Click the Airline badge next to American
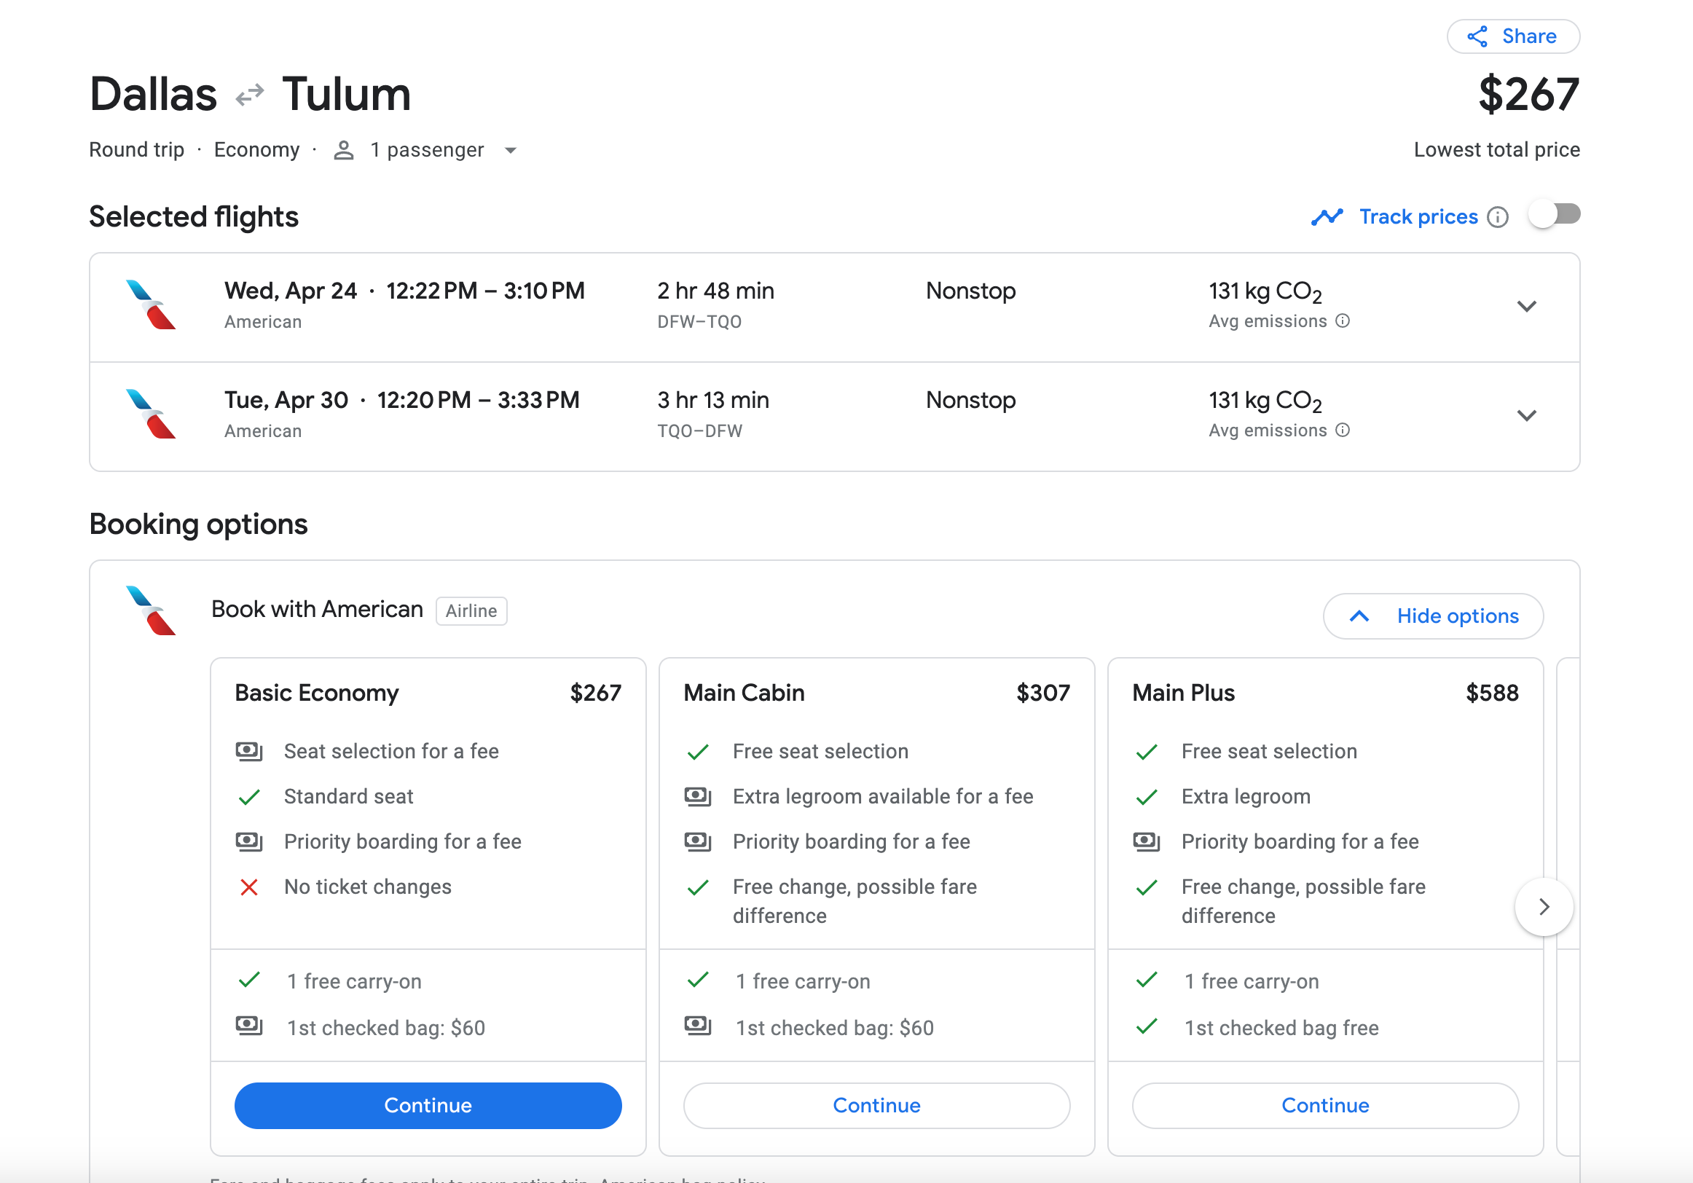 pyautogui.click(x=471, y=610)
